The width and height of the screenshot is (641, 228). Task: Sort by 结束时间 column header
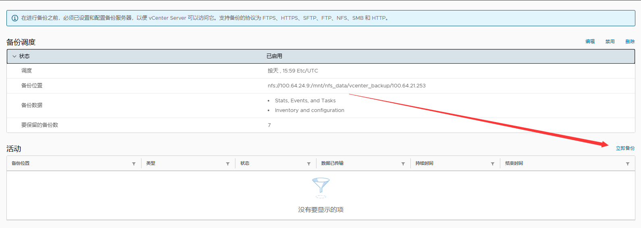pyautogui.click(x=514, y=163)
